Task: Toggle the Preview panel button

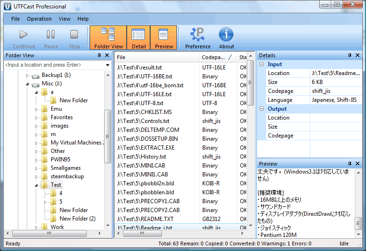Action: 164,38
